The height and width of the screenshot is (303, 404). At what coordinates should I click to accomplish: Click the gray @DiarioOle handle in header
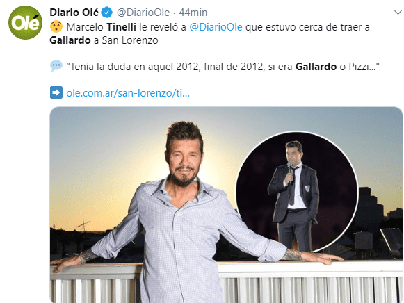click(143, 13)
